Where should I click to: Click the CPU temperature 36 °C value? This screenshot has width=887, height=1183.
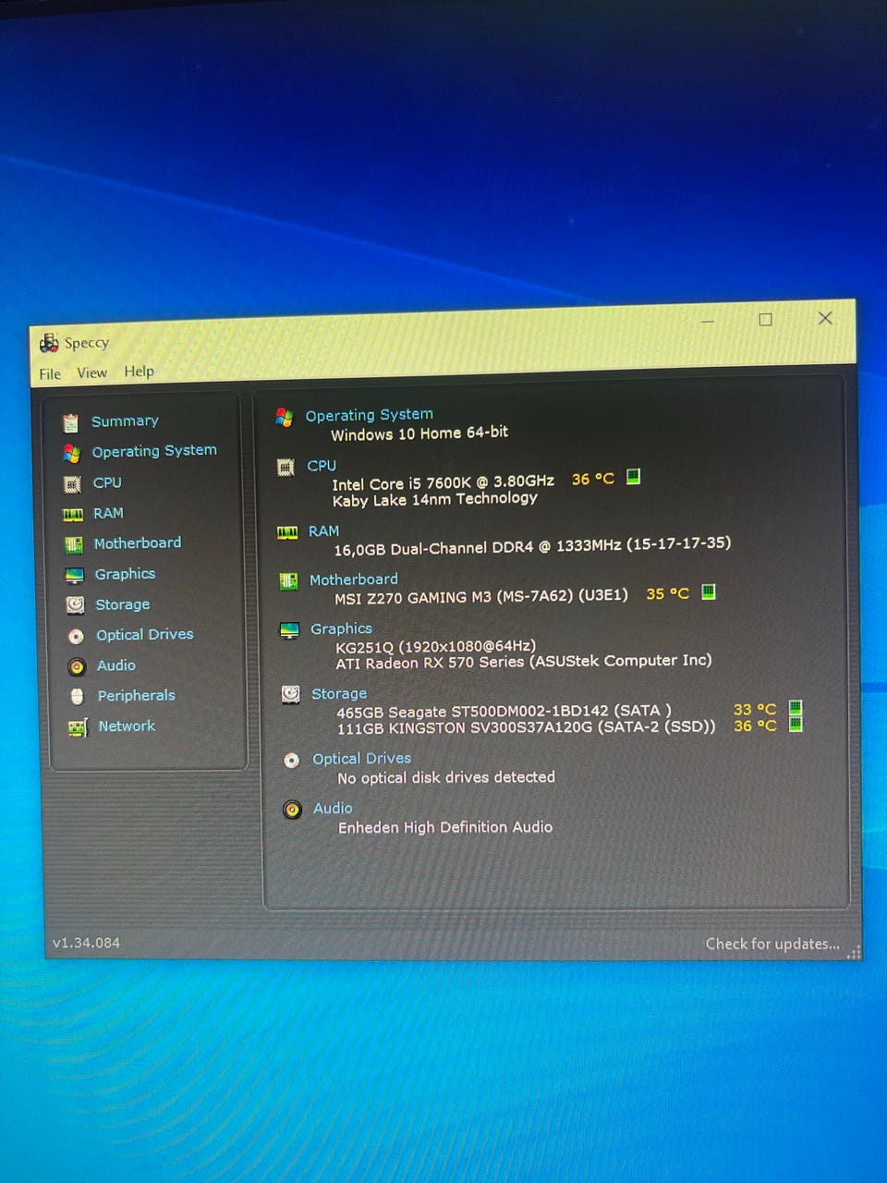[x=593, y=479]
